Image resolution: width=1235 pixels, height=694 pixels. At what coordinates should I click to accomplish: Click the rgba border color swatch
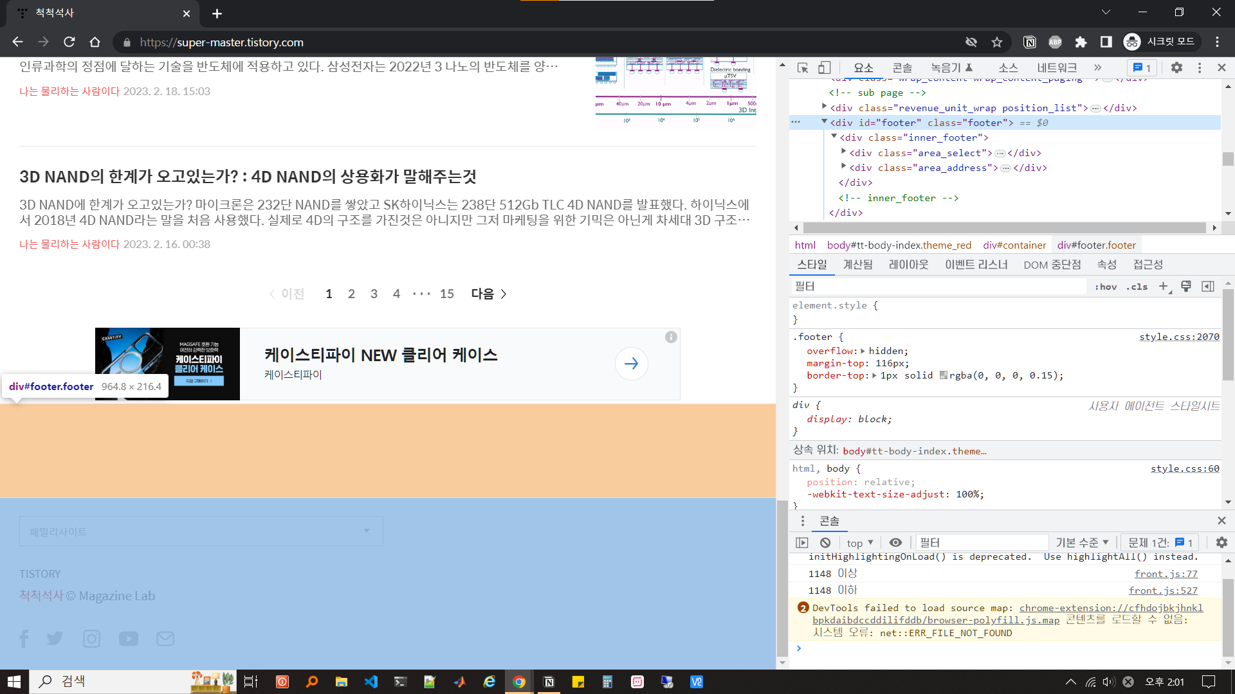944,375
